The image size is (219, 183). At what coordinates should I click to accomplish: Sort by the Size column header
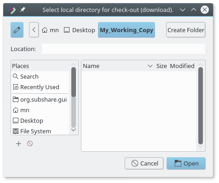coord(161,66)
